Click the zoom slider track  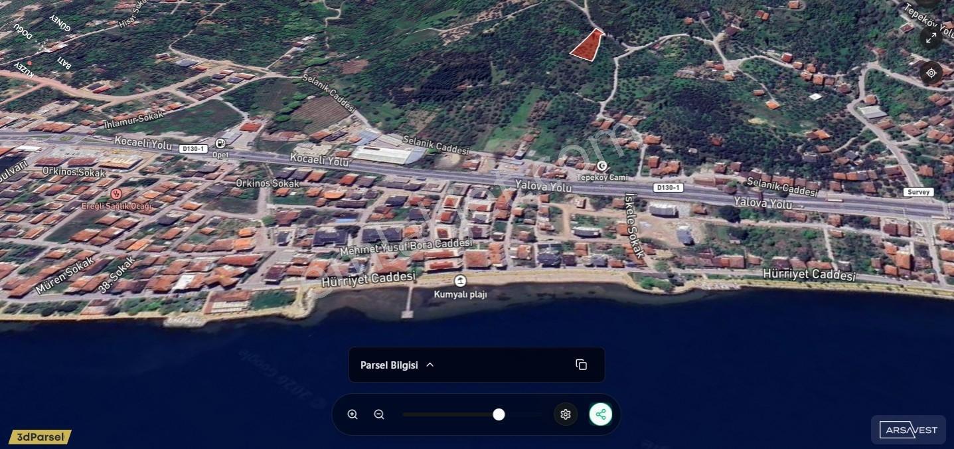point(472,414)
